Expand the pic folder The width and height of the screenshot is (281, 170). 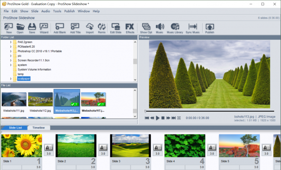coord(11,56)
